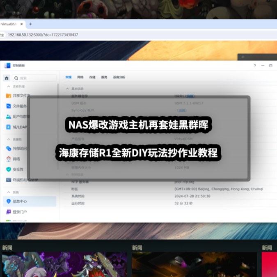Collapse the 文件共享 sidebar section
This screenshot has height=277, width=277.
click(9, 87)
